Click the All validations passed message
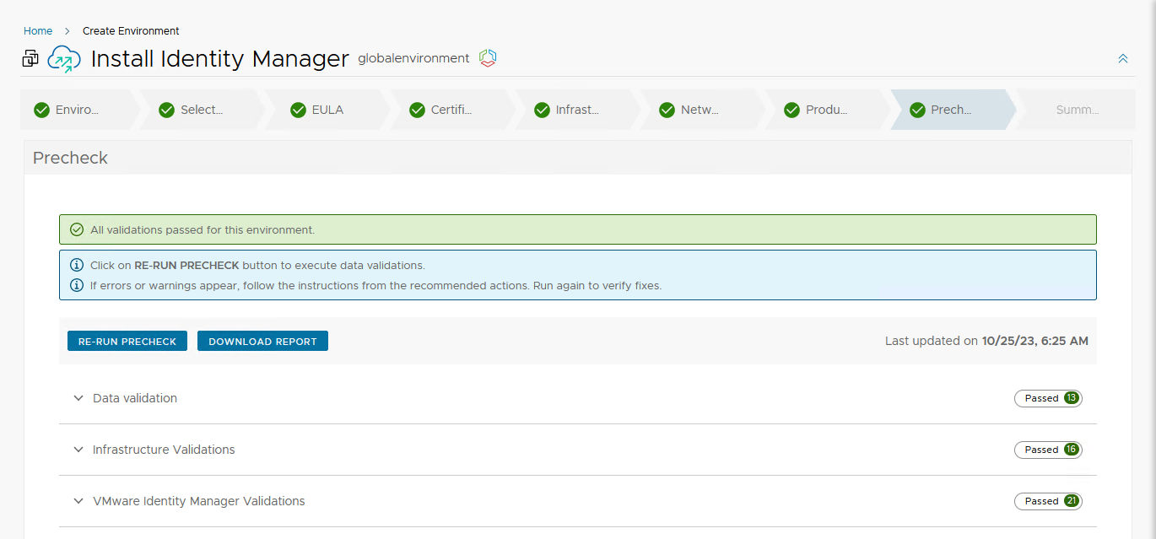Viewport: 1156px width, 539px height. pos(203,229)
